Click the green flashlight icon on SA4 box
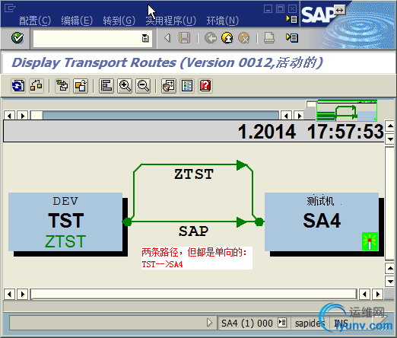 [370, 241]
